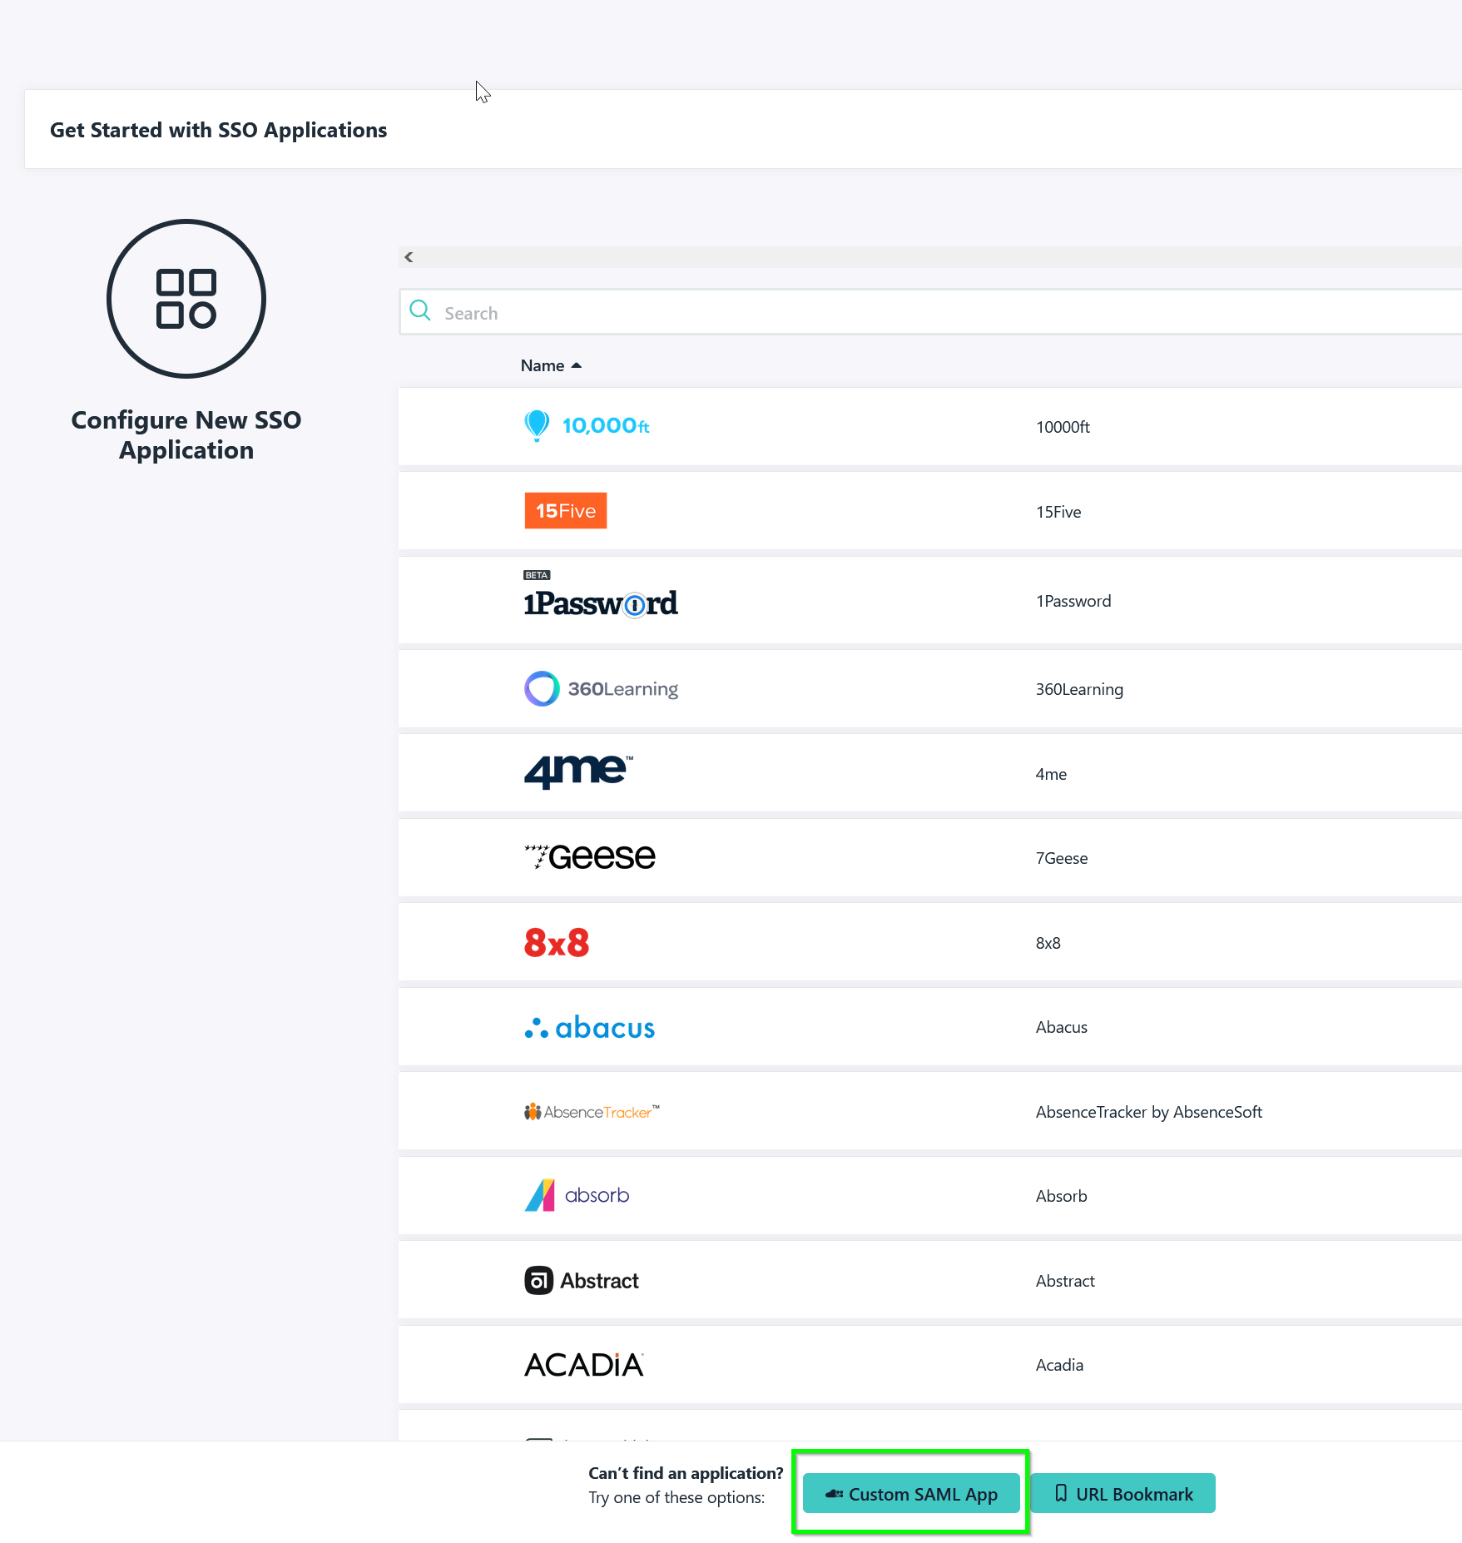Click the '4me' application name text
Viewport: 1462px width, 1543px height.
1051,774
